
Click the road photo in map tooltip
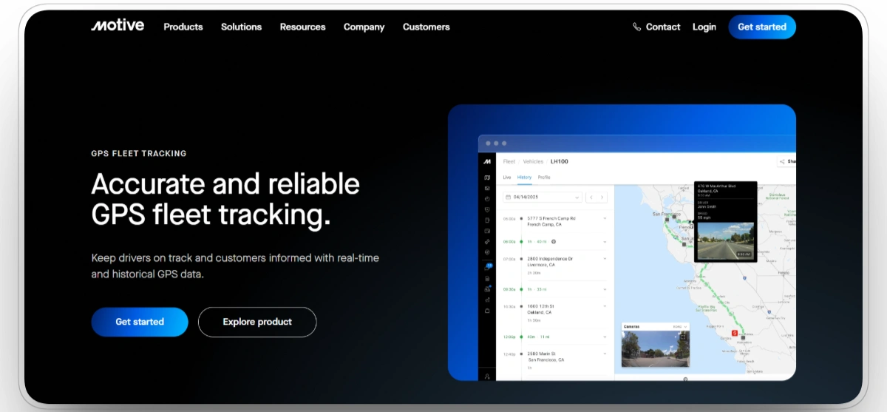point(725,242)
